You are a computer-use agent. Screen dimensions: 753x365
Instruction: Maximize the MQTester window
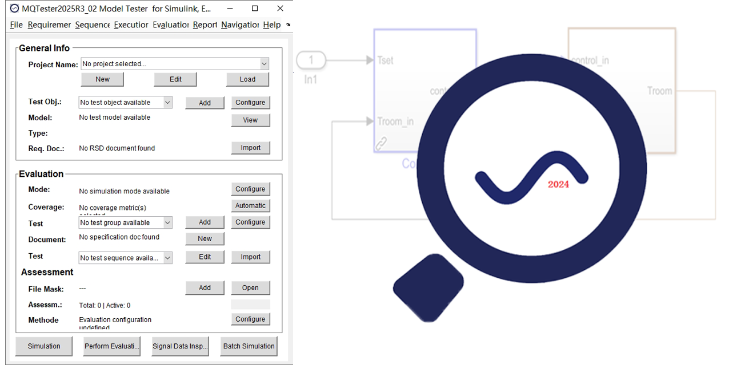click(255, 9)
